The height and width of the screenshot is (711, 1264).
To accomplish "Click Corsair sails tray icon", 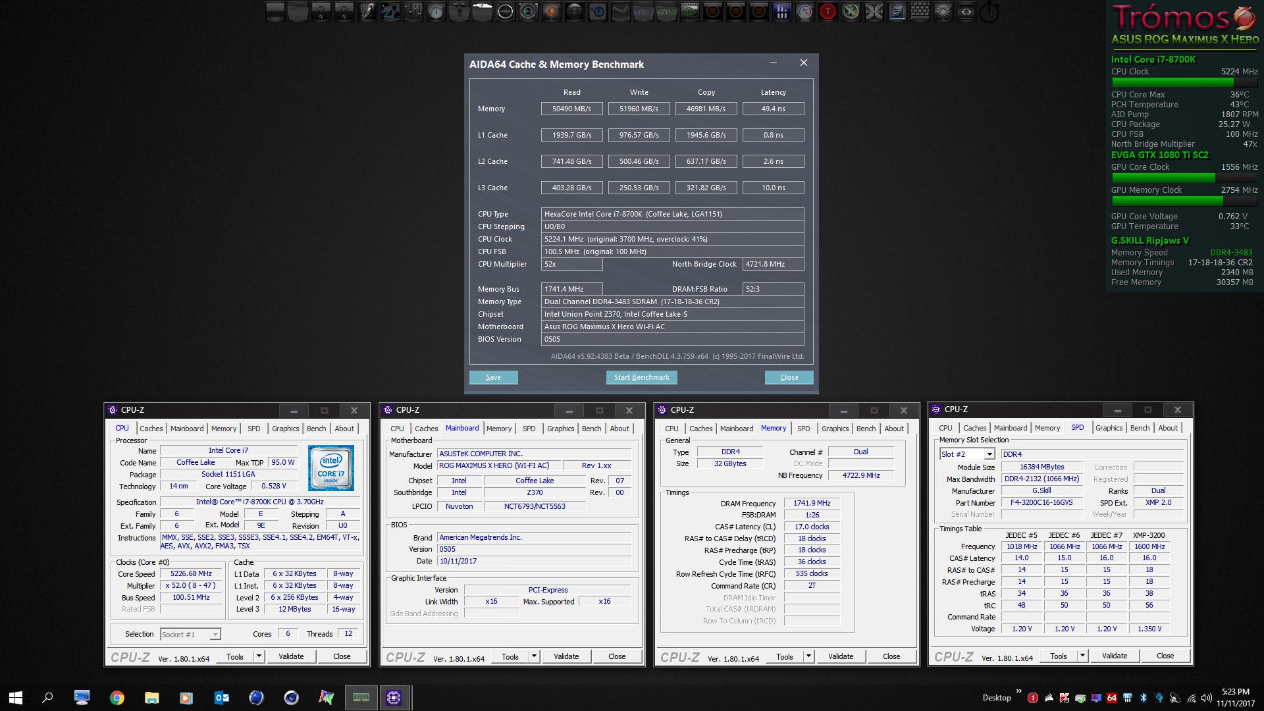I will 1049,698.
